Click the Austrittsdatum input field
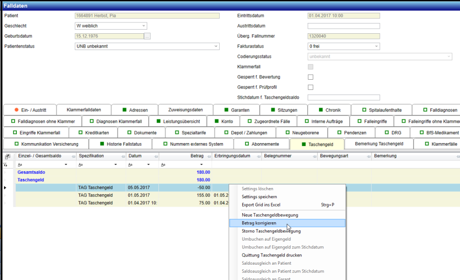 click(x=343, y=26)
